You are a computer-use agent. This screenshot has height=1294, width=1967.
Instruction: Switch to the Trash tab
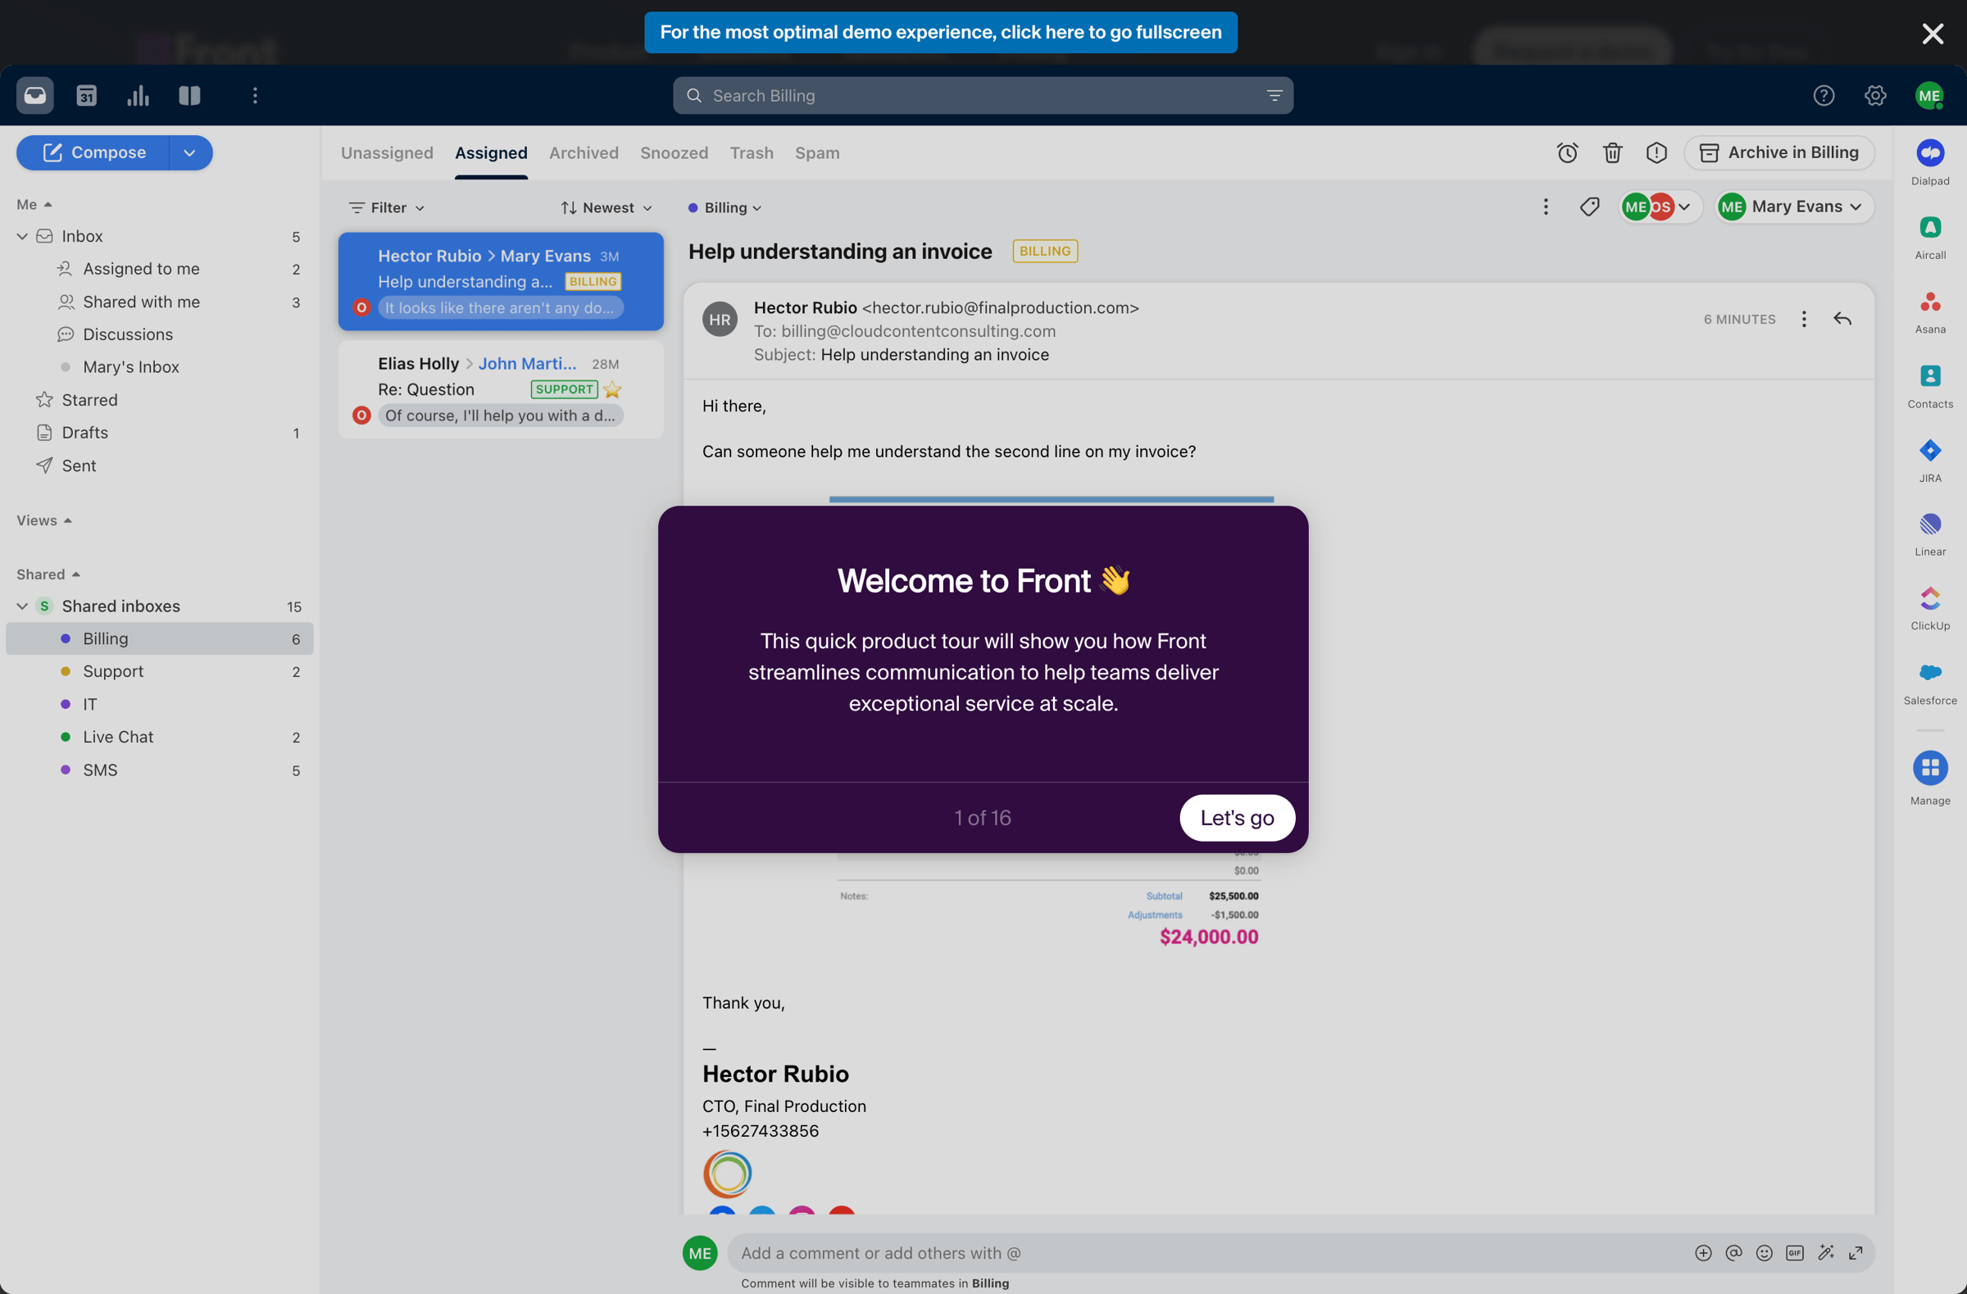tap(752, 153)
